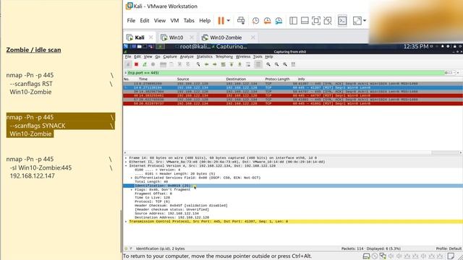Open capture options gear icon in Wireshark

[x=153, y=64]
